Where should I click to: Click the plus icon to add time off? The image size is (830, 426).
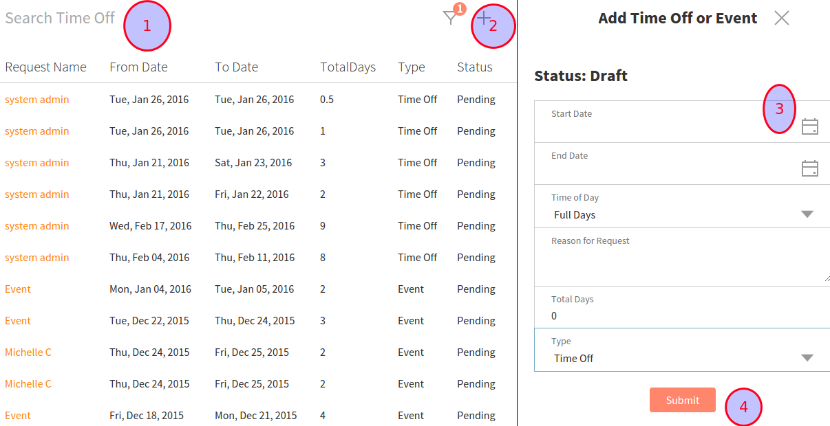484,18
